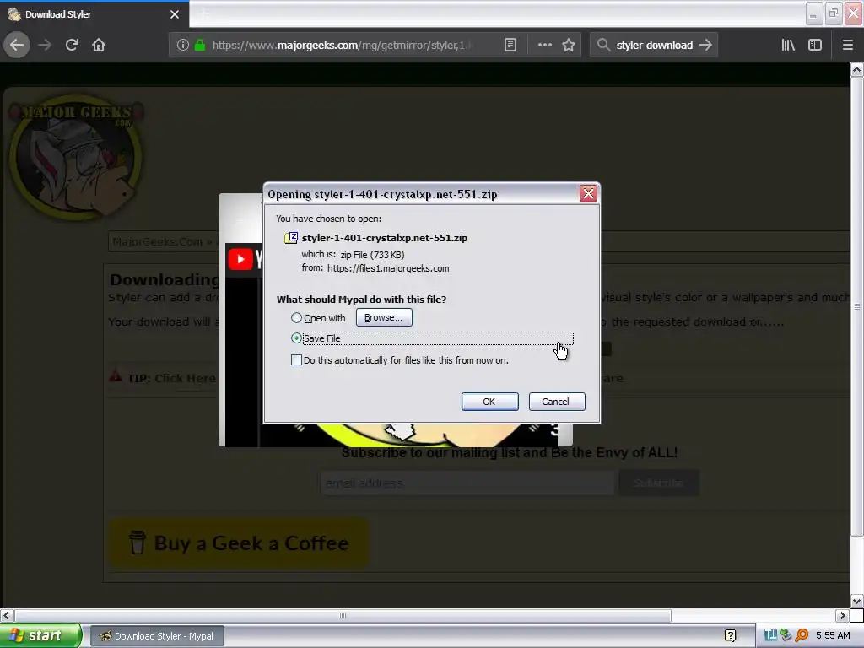This screenshot has height=648, width=864.
Task: Click the zip file icon in dialog
Action: pos(291,238)
